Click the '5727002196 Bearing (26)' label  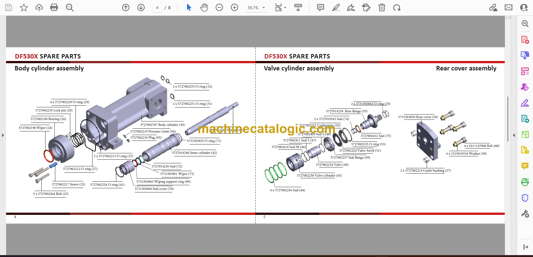click(48, 119)
